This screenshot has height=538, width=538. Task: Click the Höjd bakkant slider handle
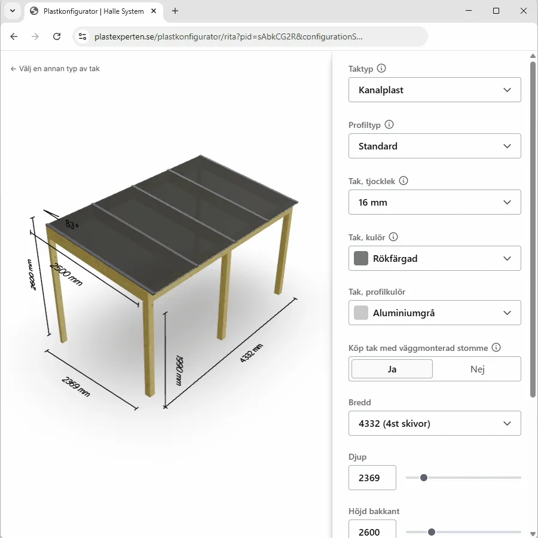pyautogui.click(x=432, y=532)
